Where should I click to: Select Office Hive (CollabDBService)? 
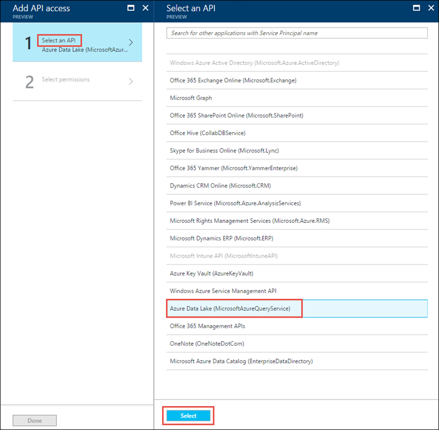click(297, 133)
